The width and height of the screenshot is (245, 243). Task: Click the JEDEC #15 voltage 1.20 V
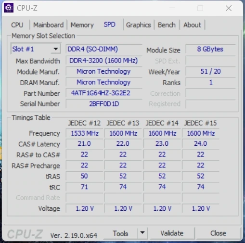click(201, 208)
